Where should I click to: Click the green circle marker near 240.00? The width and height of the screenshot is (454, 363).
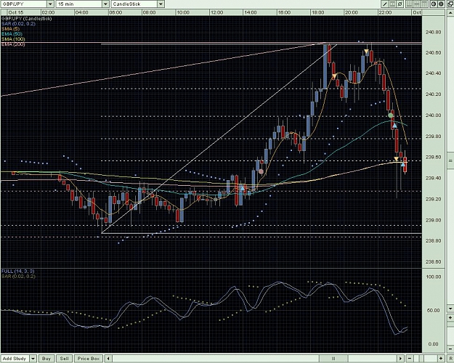click(390, 115)
